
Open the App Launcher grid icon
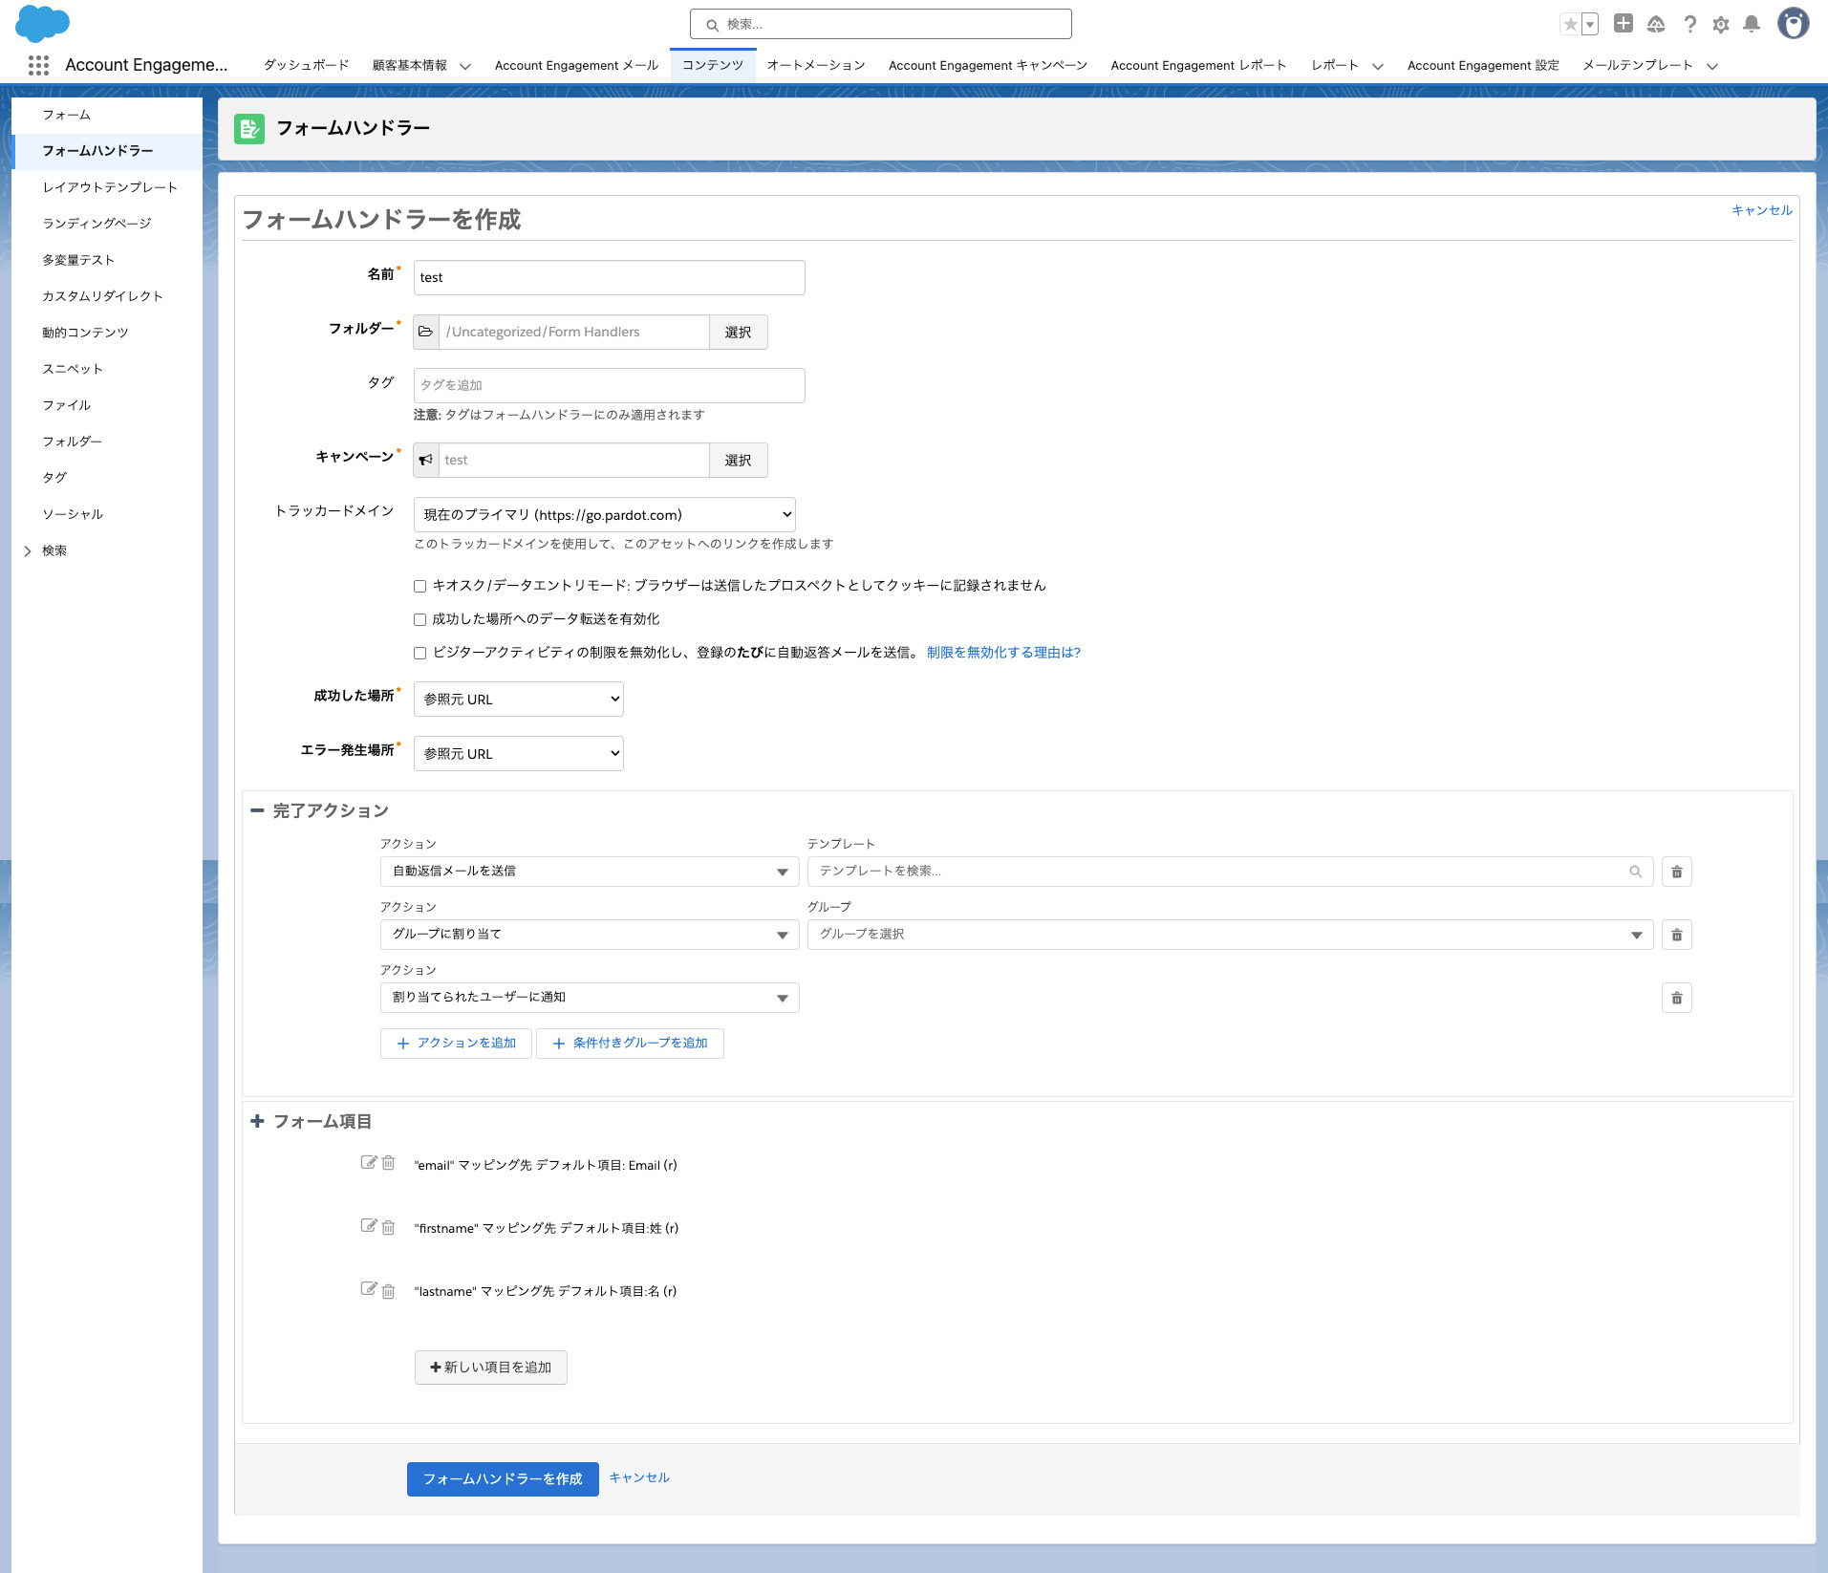click(38, 65)
